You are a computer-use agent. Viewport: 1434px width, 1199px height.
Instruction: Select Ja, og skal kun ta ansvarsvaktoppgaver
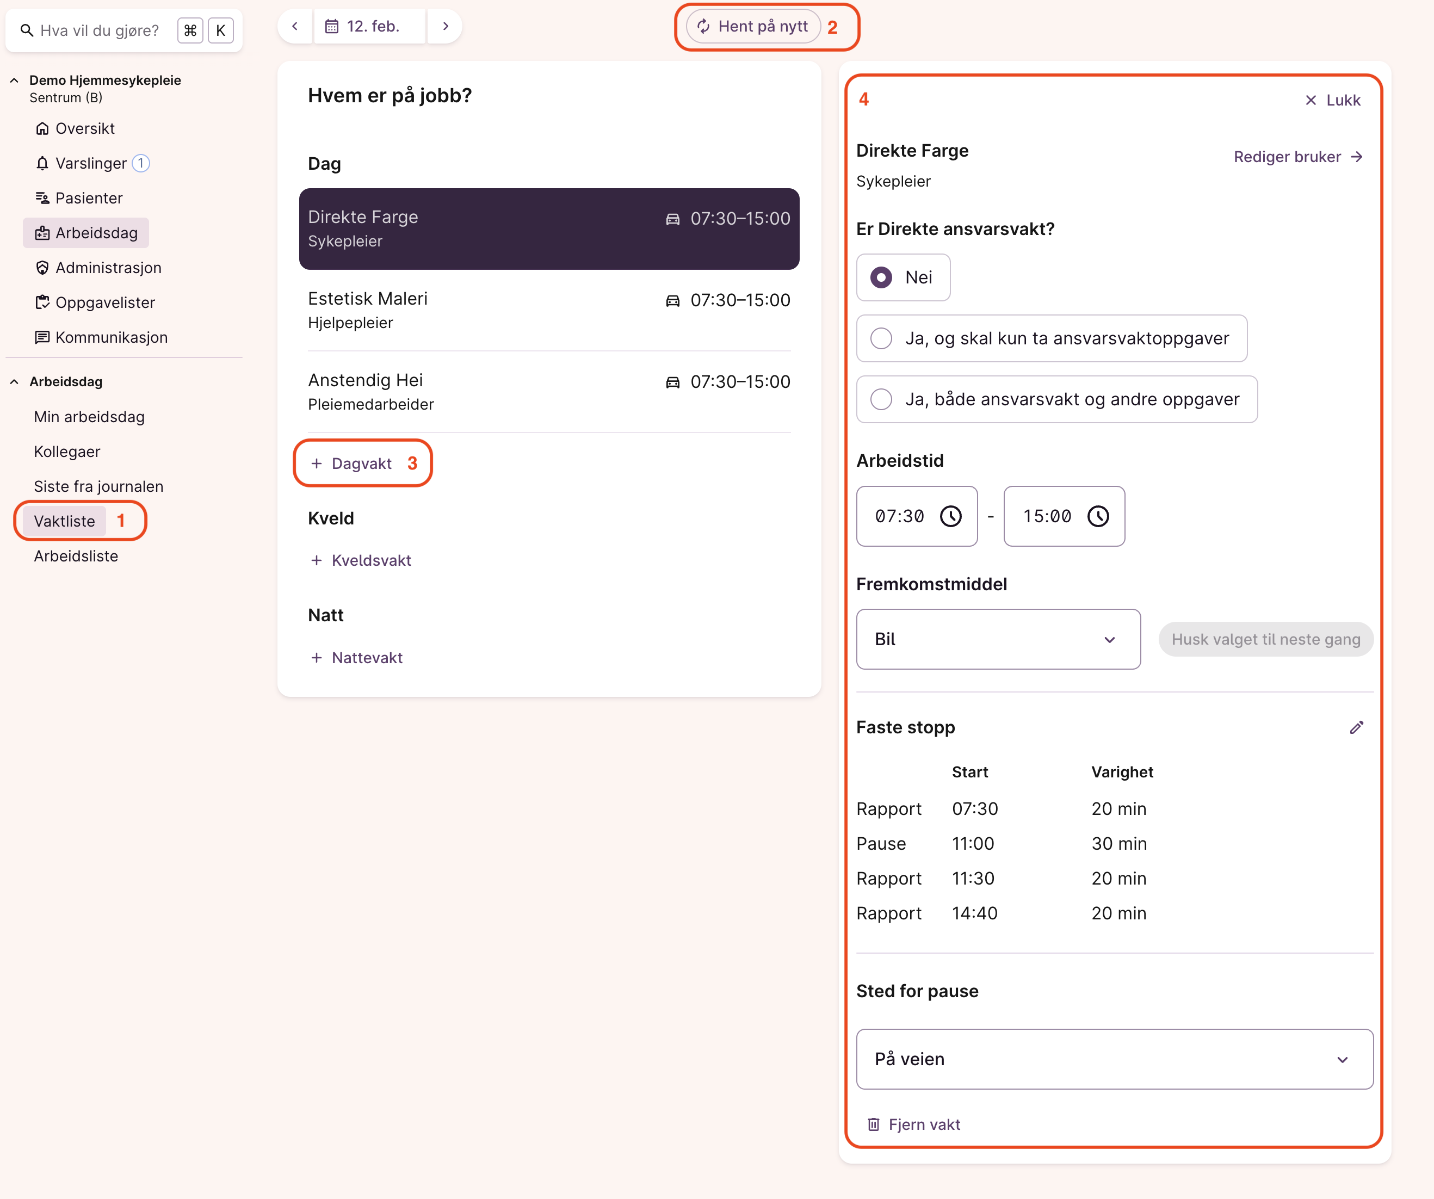pyautogui.click(x=882, y=339)
